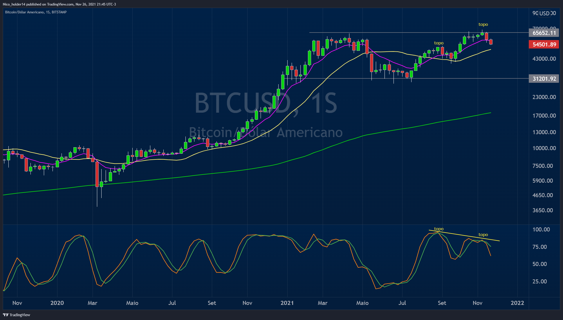Click the 5900.00 price axis value
This screenshot has width=563, height=320.
click(543, 181)
